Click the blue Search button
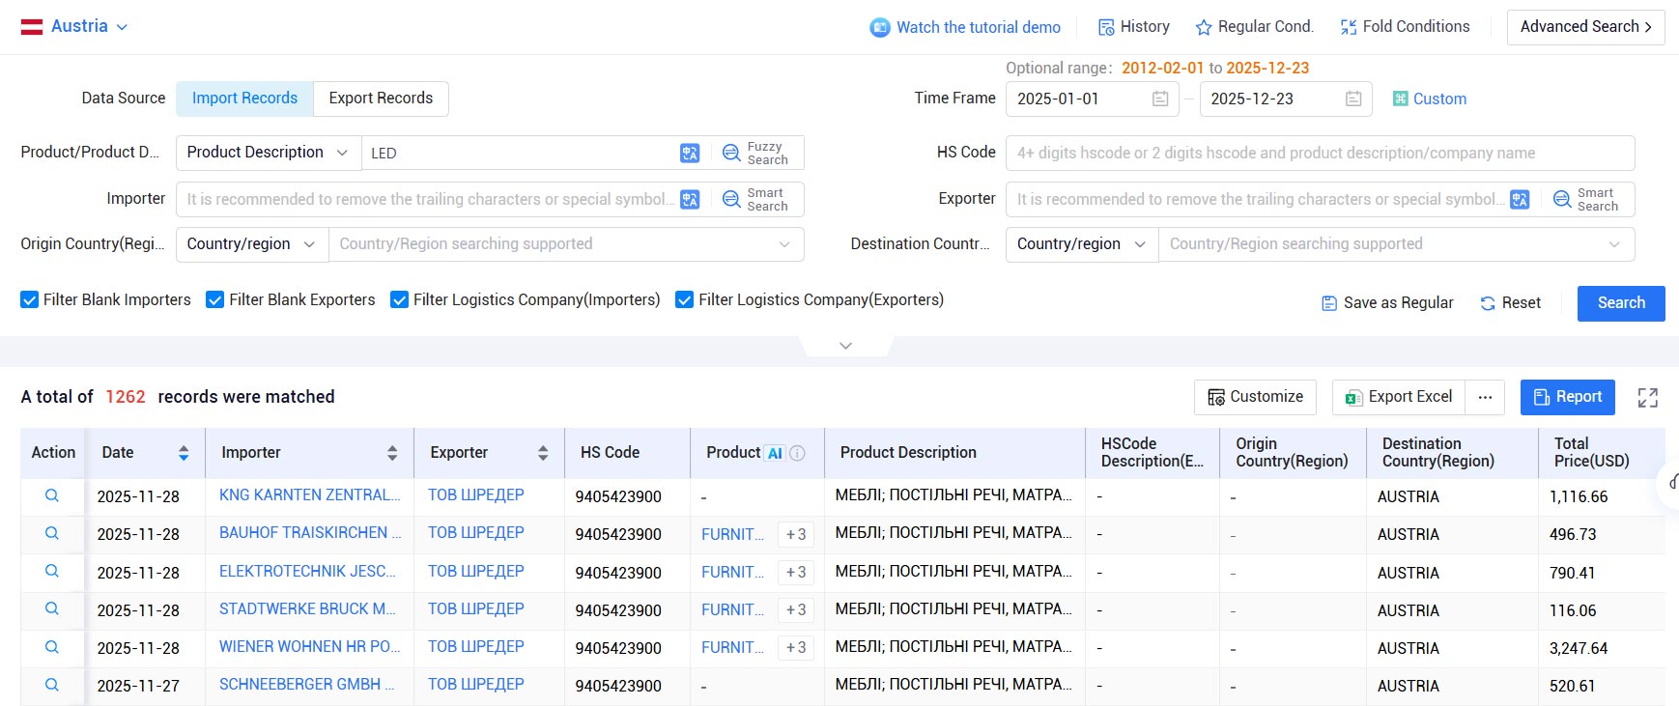This screenshot has width=1679, height=706. click(1621, 303)
